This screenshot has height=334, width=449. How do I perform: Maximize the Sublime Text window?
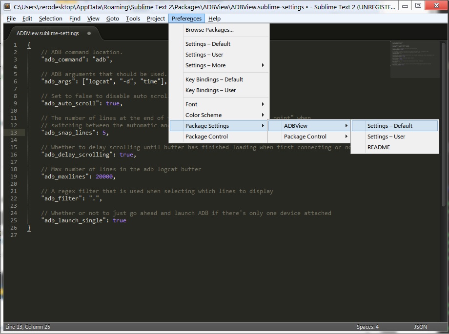(418, 6)
